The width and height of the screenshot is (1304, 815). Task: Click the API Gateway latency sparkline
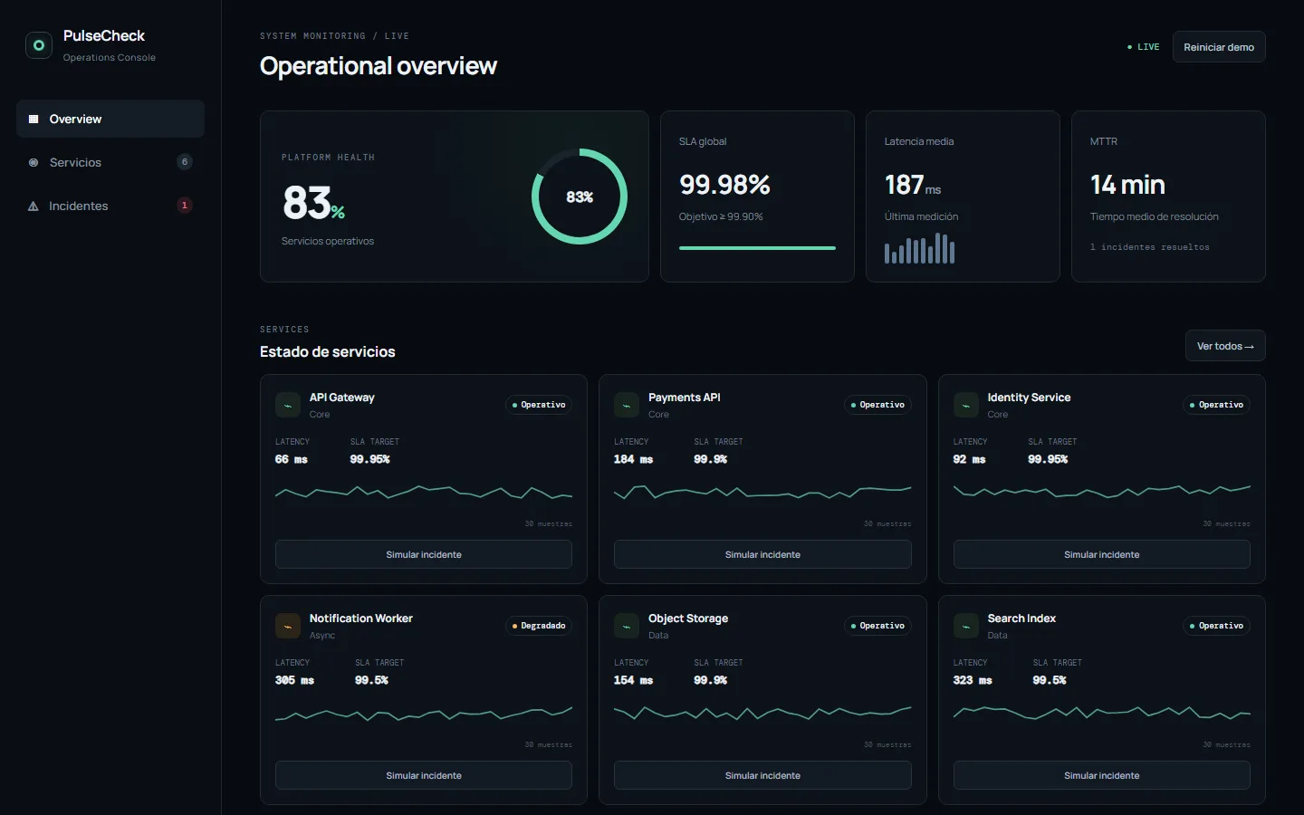(424, 493)
